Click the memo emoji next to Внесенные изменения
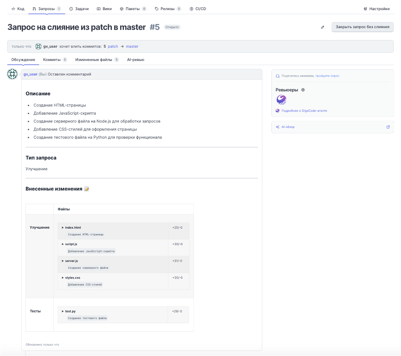Viewport: 401px width, 356px height. (x=87, y=189)
